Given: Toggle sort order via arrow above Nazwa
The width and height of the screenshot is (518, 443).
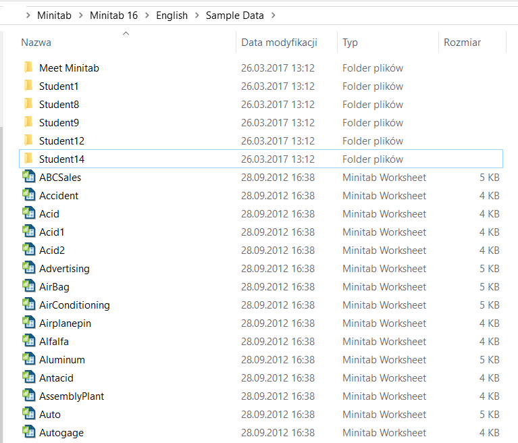Looking at the screenshot, I should pos(126,33).
